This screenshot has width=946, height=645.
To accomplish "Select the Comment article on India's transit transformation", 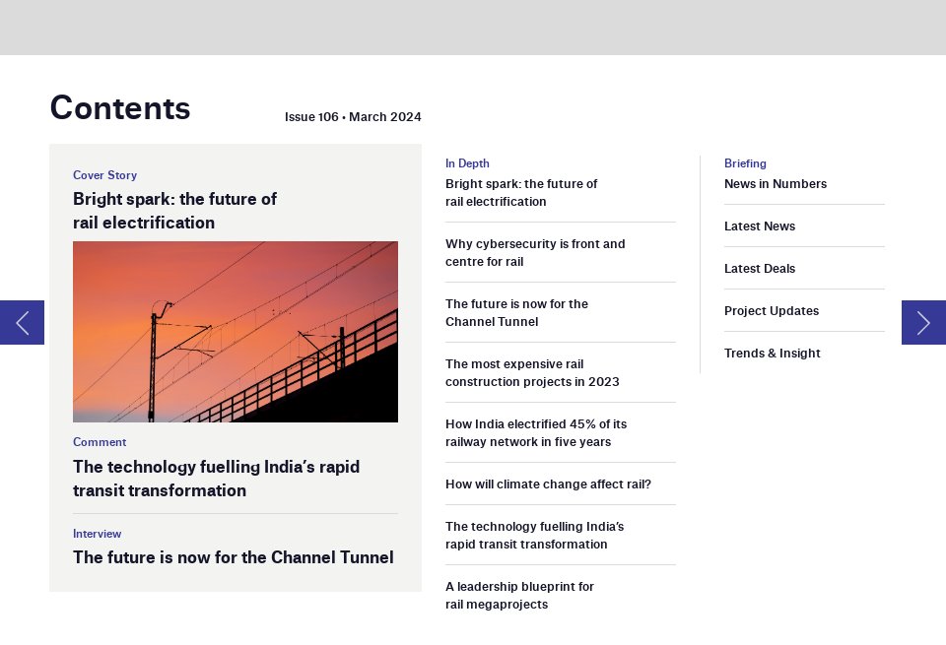I will point(216,479).
